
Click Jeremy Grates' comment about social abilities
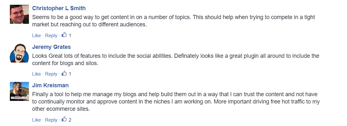pos(176,60)
